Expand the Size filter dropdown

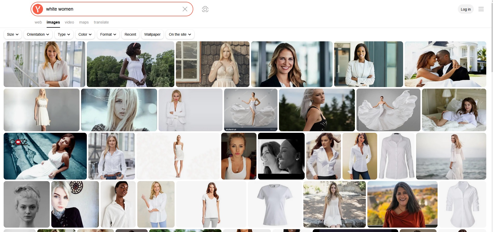tap(13, 34)
